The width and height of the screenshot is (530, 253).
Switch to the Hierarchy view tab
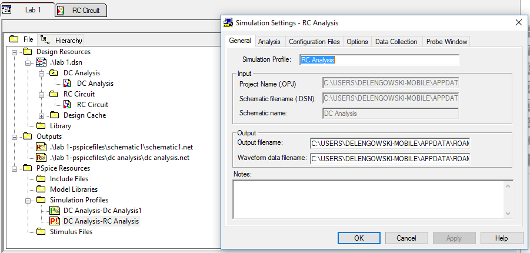[x=61, y=40]
